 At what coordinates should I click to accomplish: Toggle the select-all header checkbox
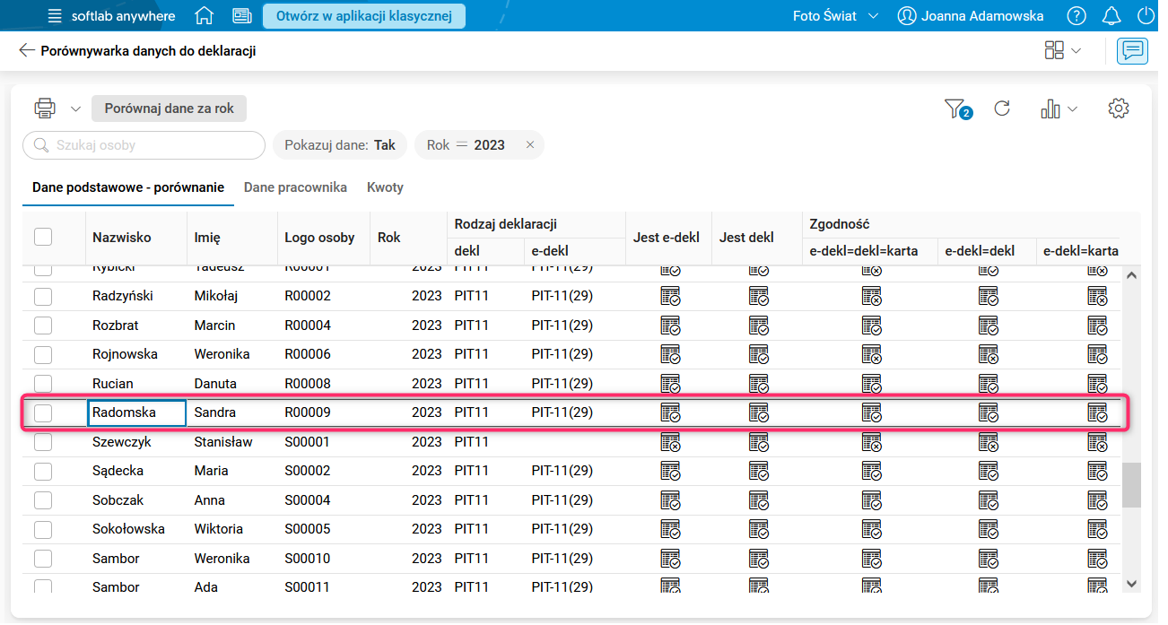coord(43,237)
